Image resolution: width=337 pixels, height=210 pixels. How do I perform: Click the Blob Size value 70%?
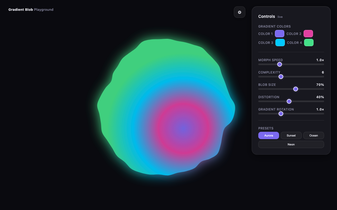click(320, 85)
